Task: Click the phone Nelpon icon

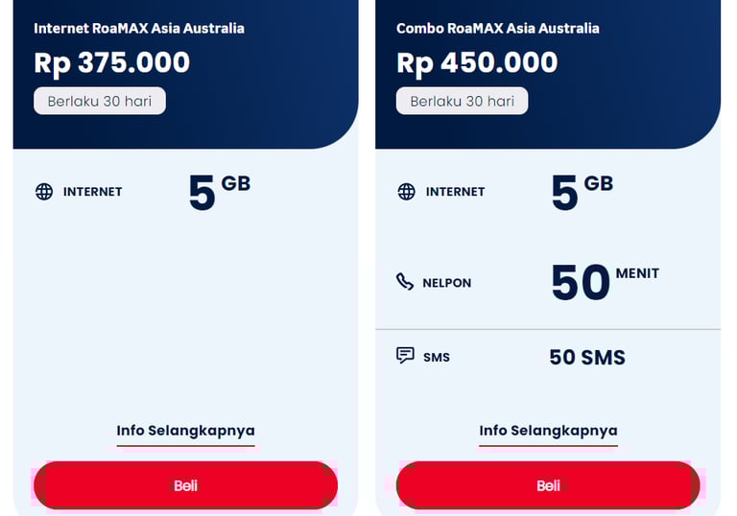Action: coord(405,281)
